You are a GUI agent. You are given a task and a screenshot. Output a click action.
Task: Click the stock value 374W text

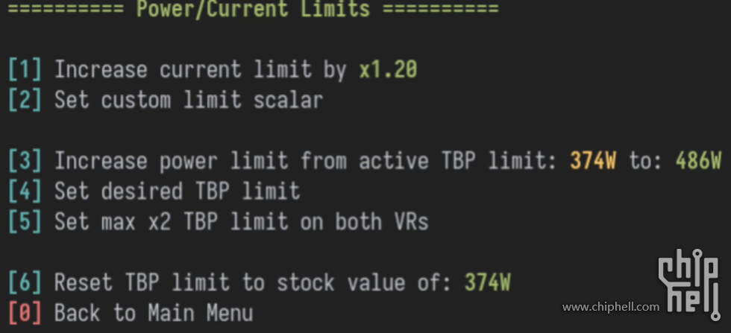(488, 282)
